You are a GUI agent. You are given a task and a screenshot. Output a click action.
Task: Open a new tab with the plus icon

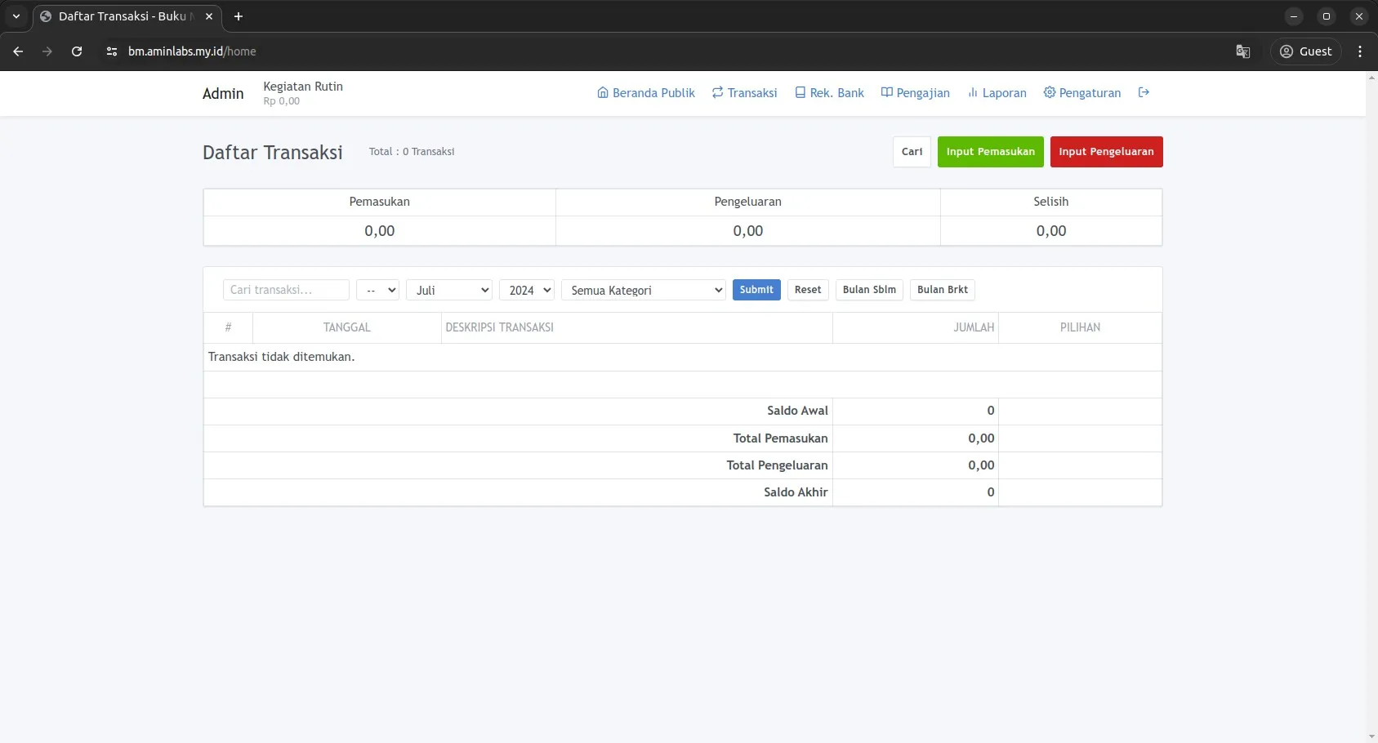click(239, 16)
